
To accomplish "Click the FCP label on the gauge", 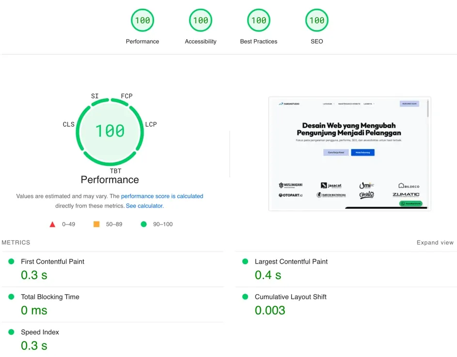I will point(127,96).
